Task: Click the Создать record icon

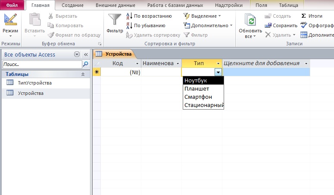Action: [268, 16]
